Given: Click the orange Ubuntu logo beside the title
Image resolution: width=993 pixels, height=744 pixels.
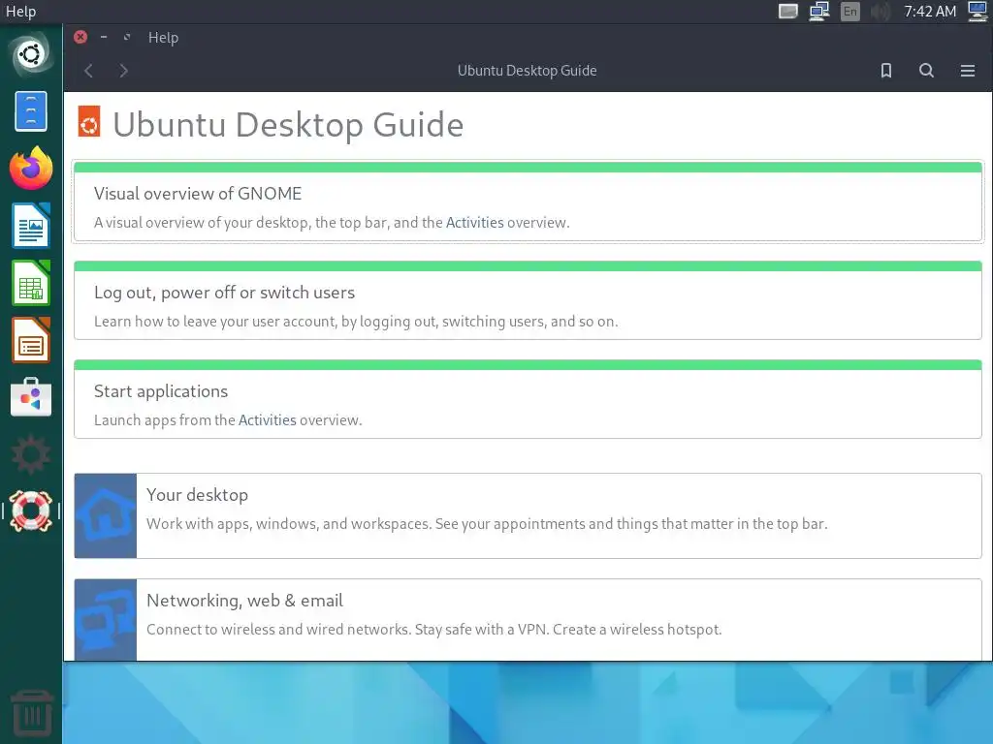Looking at the screenshot, I should click(88, 121).
